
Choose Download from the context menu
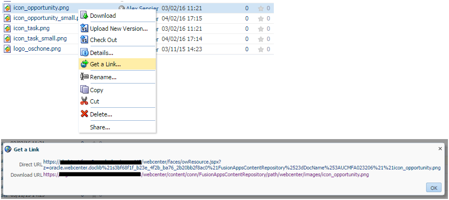pos(118,16)
